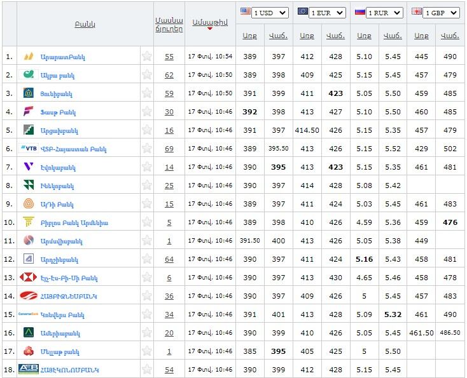
Task: Sort by the Բանկ column header
Action: pos(85,24)
